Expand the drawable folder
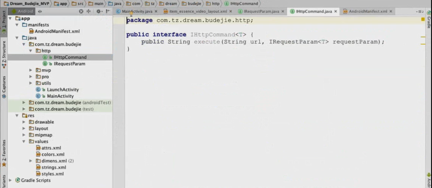This screenshot has height=188, width=432. 24,122
